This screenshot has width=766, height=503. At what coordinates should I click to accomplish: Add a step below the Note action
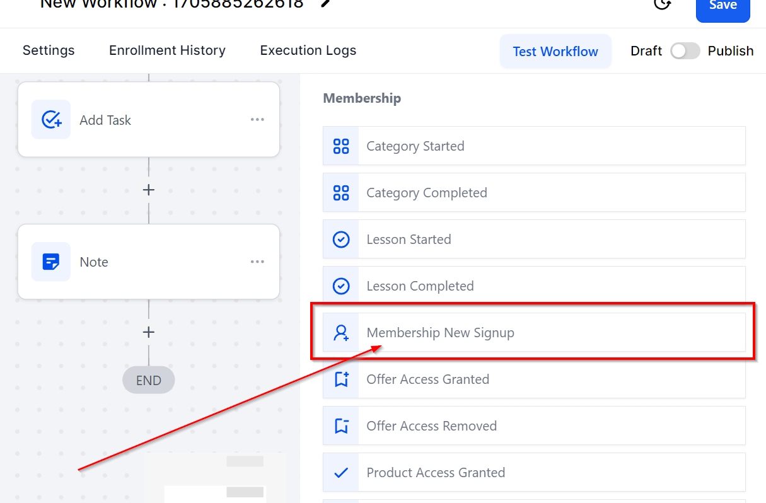click(149, 332)
